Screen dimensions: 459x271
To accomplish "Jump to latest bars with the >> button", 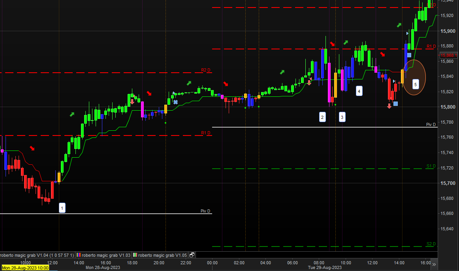I will [434, 265].
